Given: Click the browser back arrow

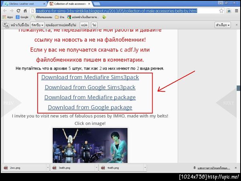Looking at the screenshot, I should pos(5,11).
